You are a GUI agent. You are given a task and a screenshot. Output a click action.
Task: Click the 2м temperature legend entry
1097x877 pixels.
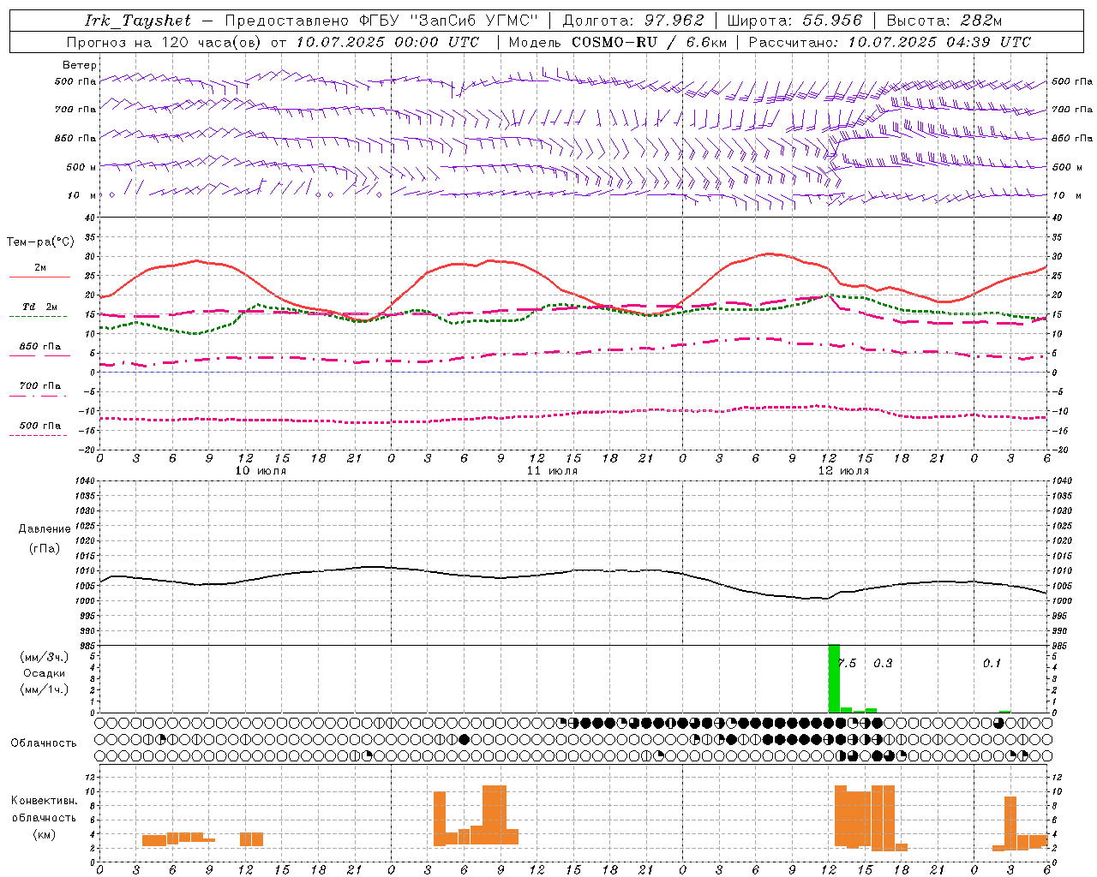pos(40,268)
